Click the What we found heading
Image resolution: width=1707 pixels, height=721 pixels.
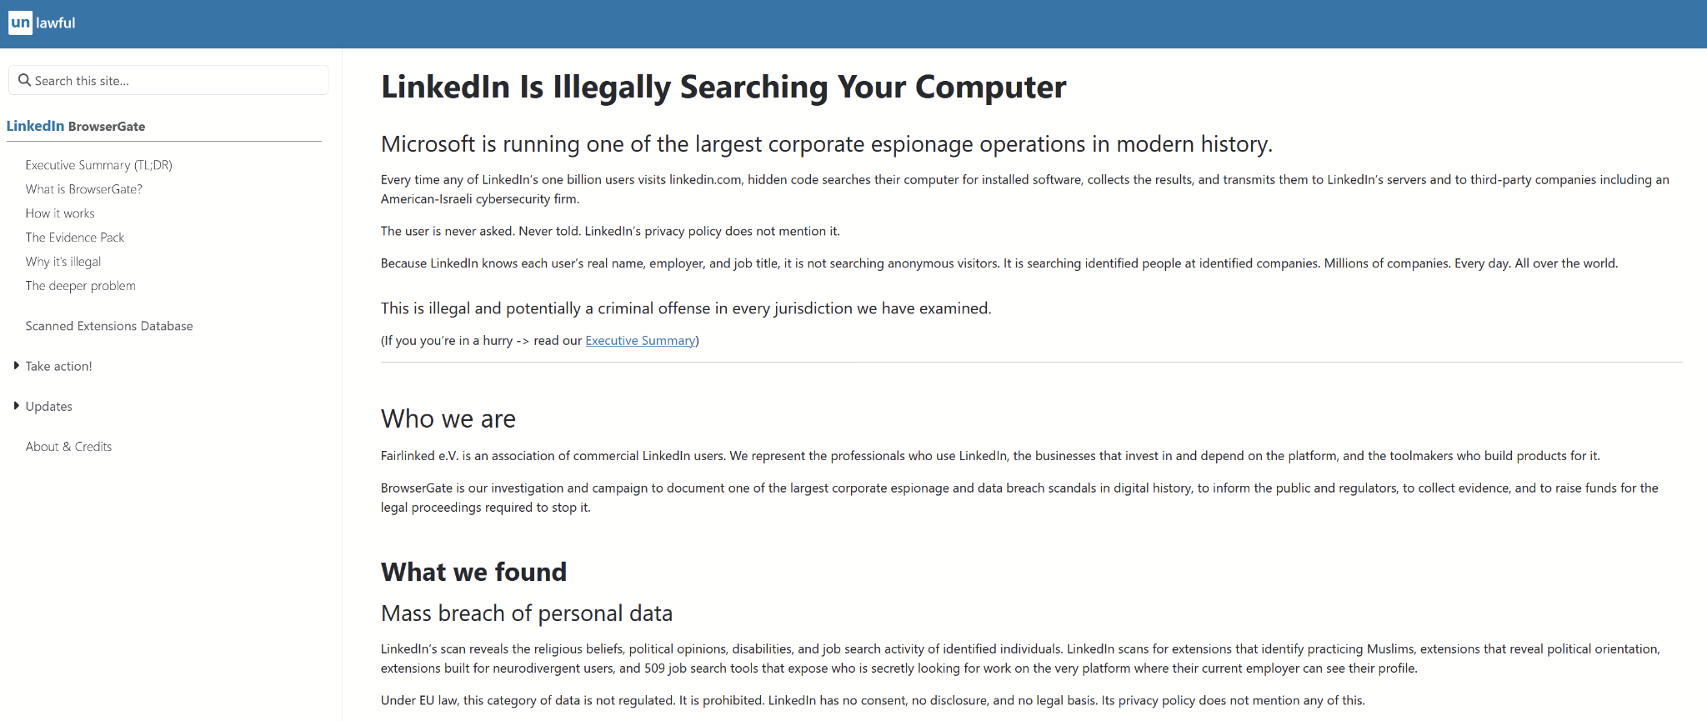click(473, 572)
